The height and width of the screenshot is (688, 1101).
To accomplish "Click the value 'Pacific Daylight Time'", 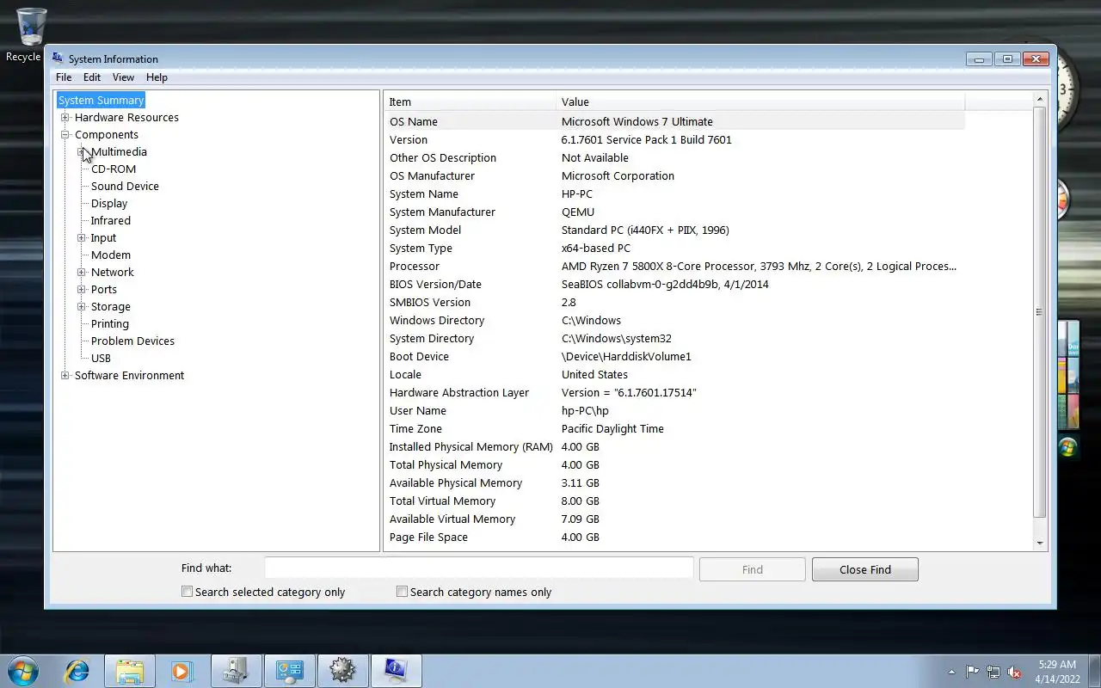I will pyautogui.click(x=612, y=428).
